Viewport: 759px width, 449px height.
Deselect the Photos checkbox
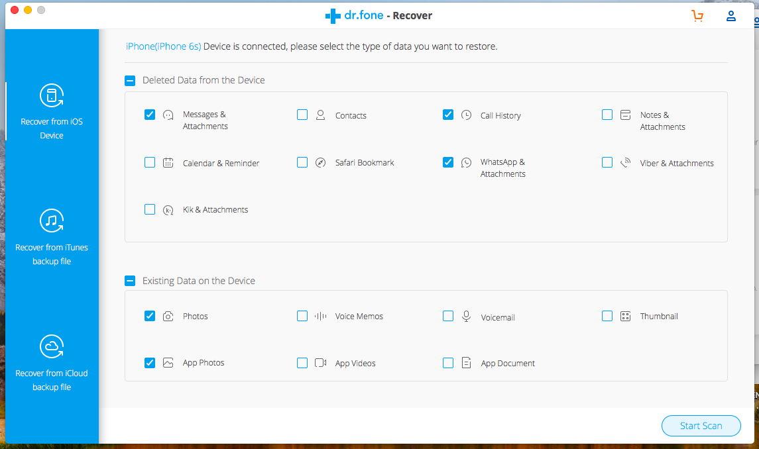[x=150, y=316]
